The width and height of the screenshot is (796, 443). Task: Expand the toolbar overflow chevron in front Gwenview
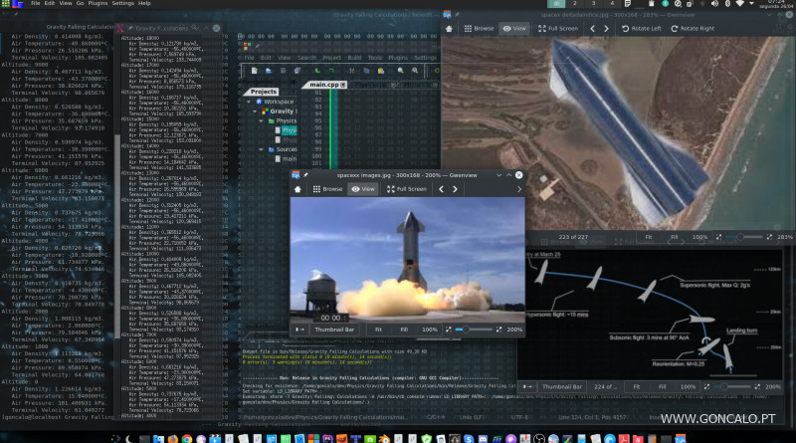pos(518,189)
